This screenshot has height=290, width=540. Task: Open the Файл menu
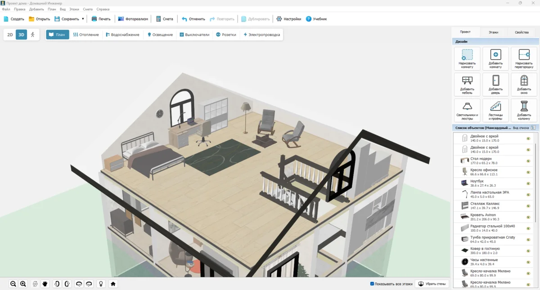(6, 9)
